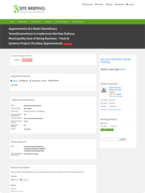The width and height of the screenshot is (145, 193).
Task: Click View User Feedback link
Action: 116,96
